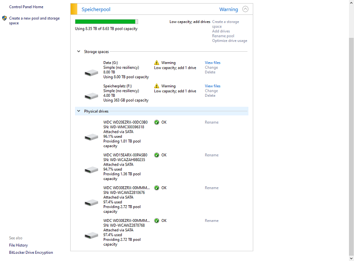Click the 'SN: WD-WMC300396318' serial text

[124, 127]
